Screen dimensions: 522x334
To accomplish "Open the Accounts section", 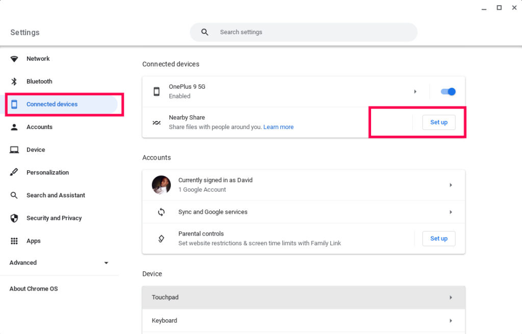I will 39,127.
